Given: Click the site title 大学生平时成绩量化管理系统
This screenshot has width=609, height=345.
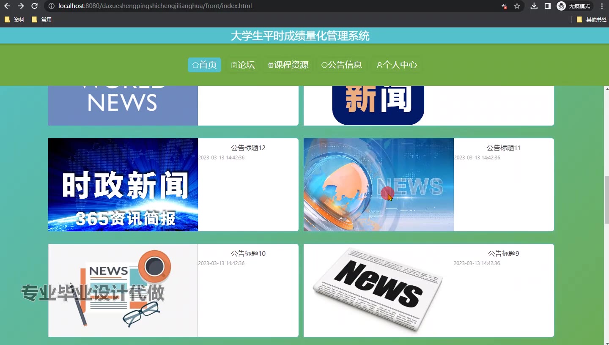Looking at the screenshot, I should click(300, 36).
